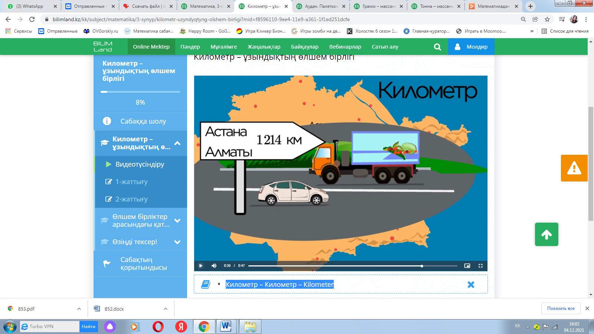The height and width of the screenshot is (334, 594).
Task: Open the Мұғалімге menu
Action: [224, 47]
